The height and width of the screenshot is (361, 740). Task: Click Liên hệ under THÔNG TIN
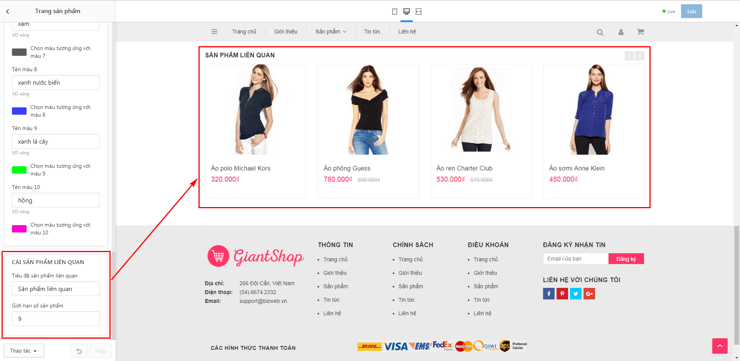(x=332, y=313)
